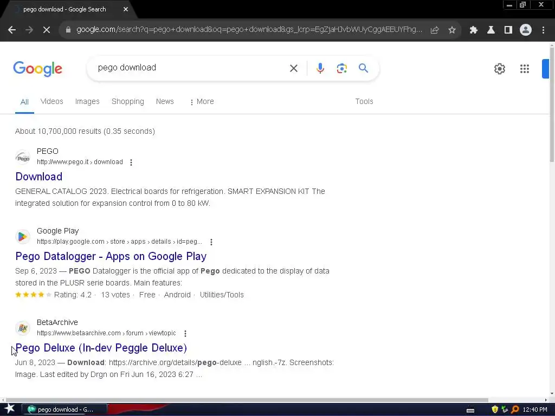Expand the More search filters
Image resolution: width=555 pixels, height=416 pixels.
coord(202,102)
